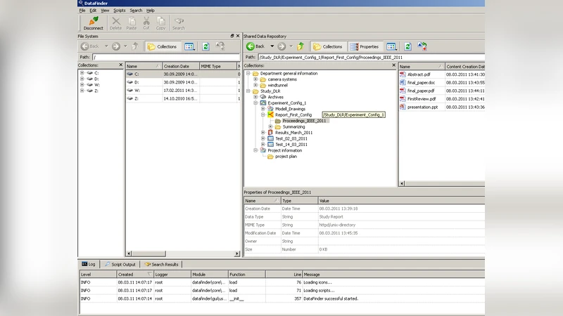The height and width of the screenshot is (316, 563).
Task: Click the refresh icon in File System toolbar
Action: tap(205, 46)
